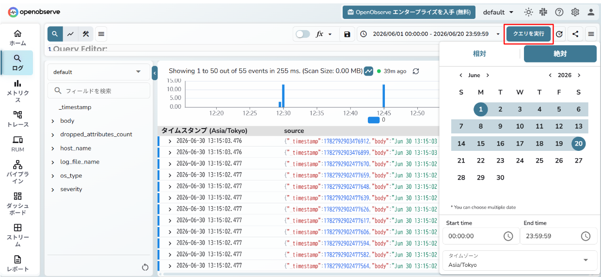Open the help question mark icon
Image resolution: width=601 pixels, height=277 pixels.
(x=559, y=12)
